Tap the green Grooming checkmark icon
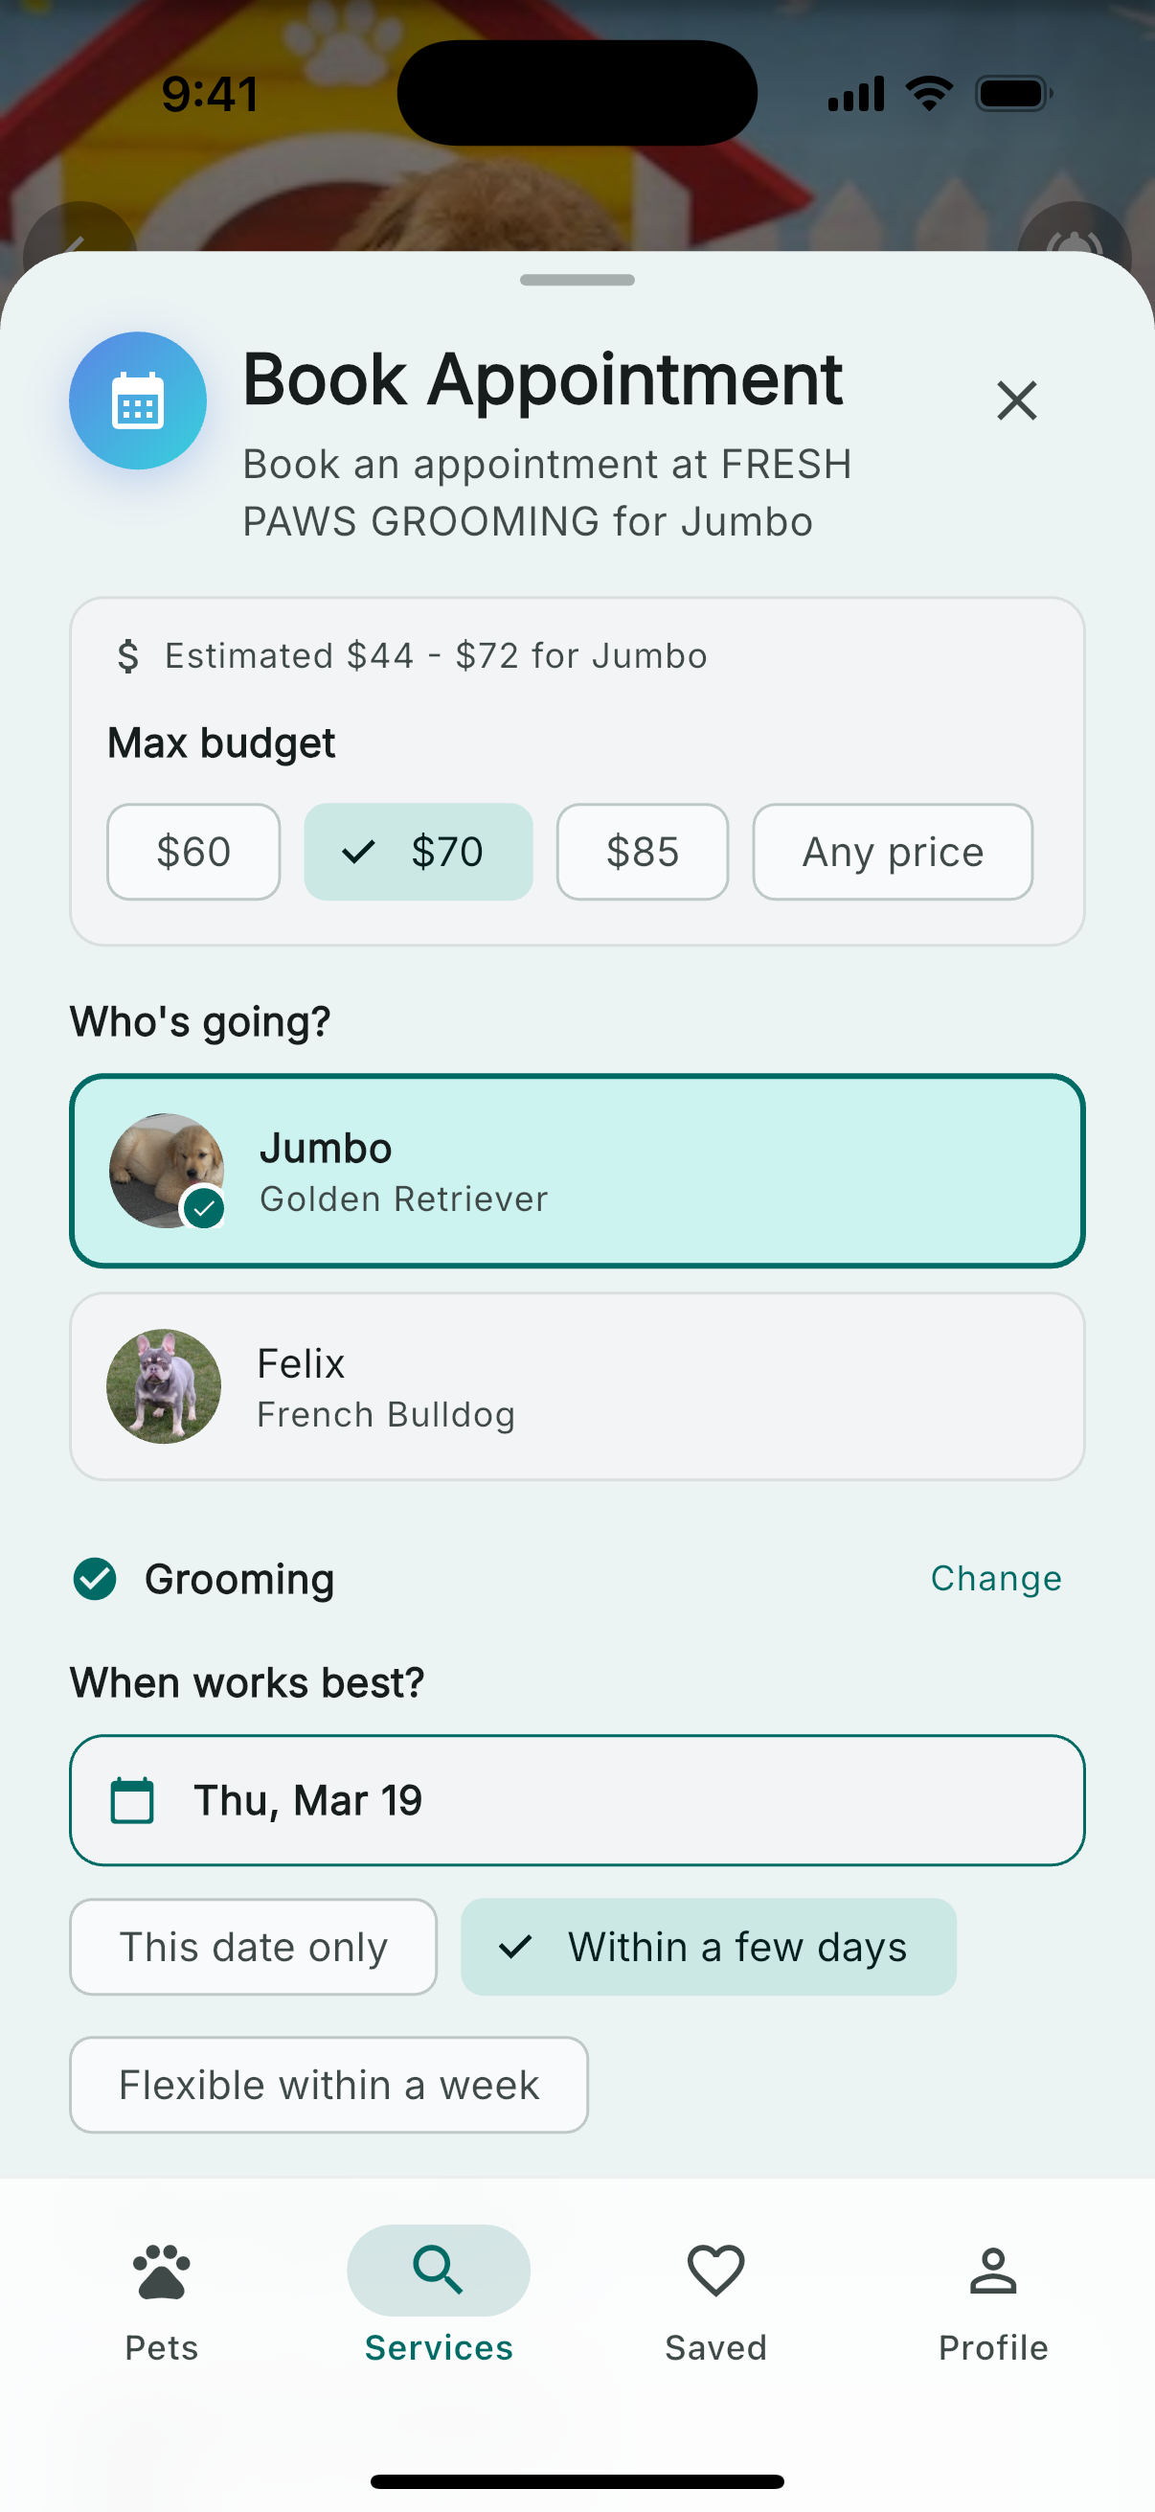 click(x=96, y=1579)
